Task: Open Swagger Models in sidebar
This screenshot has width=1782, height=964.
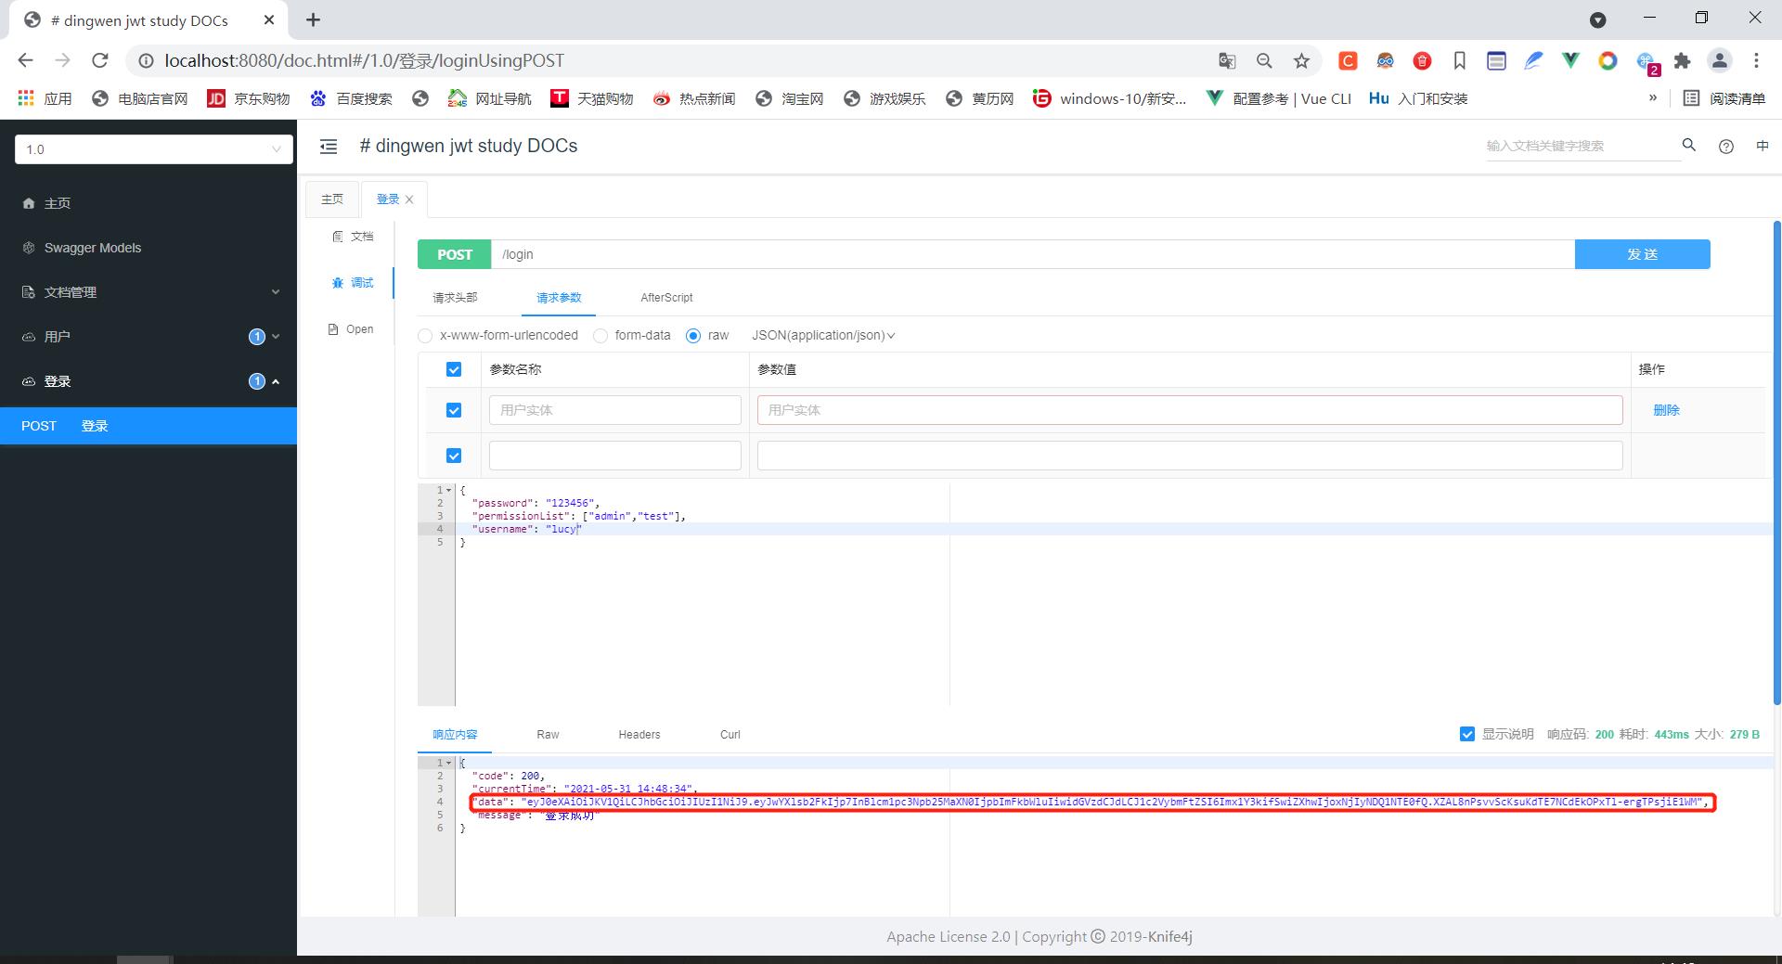Action: tap(148, 248)
